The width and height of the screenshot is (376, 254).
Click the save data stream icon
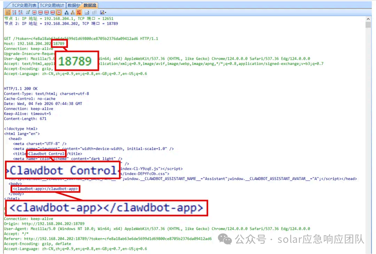coord(102,12)
